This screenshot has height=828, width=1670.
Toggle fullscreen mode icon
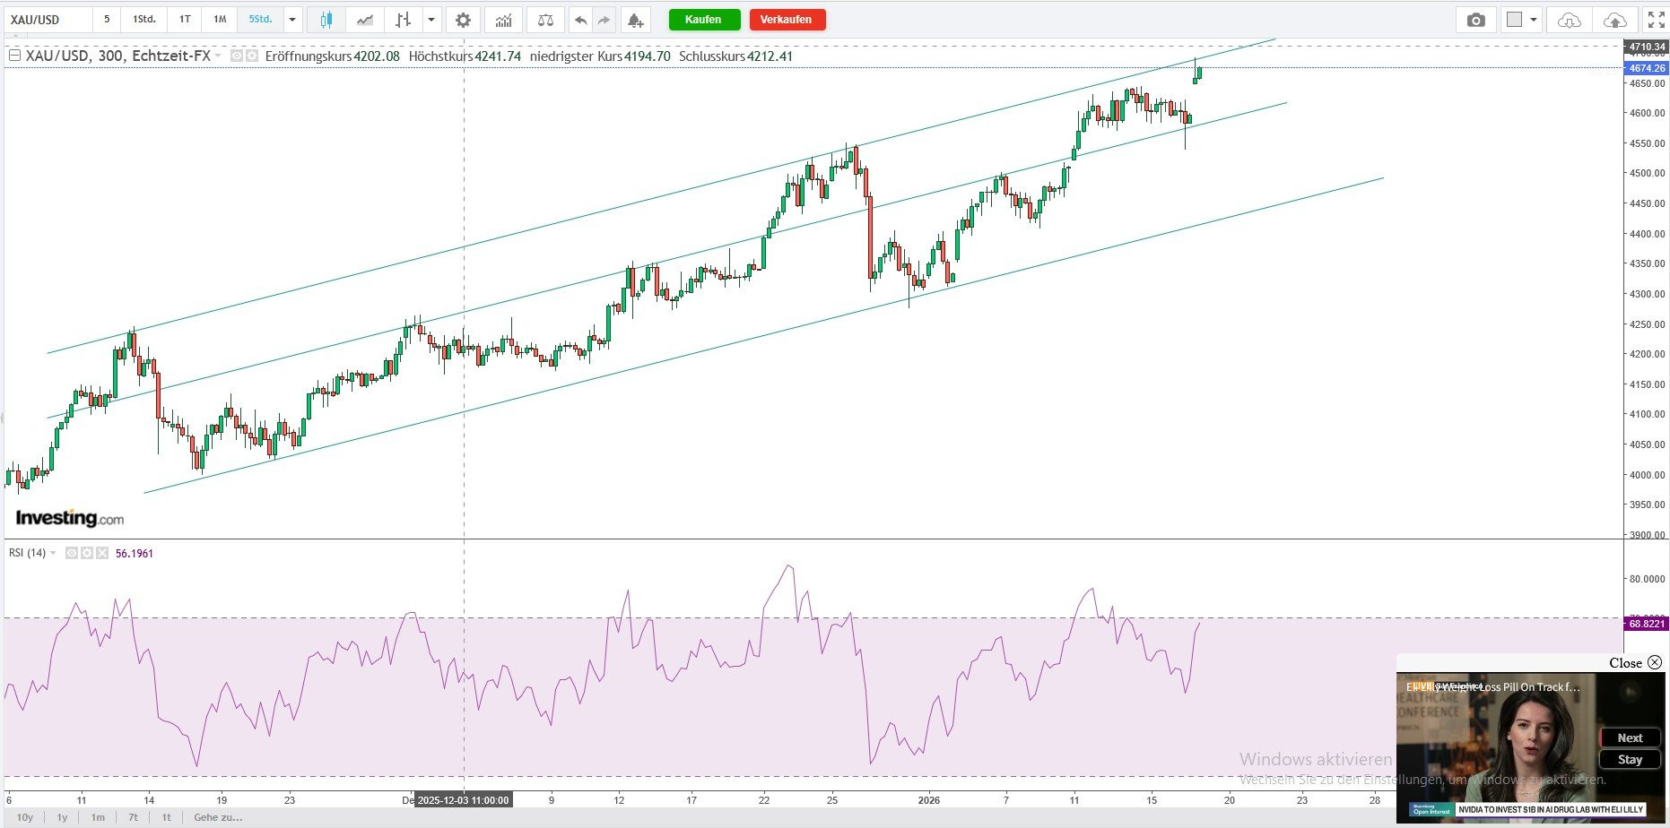[x=1656, y=20]
